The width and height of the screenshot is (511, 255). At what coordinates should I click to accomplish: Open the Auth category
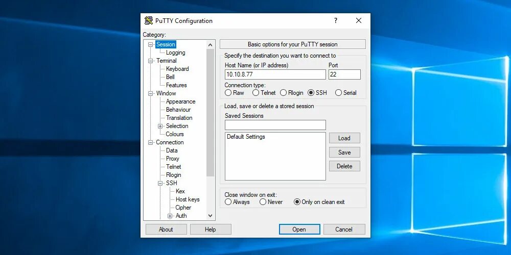pos(181,216)
